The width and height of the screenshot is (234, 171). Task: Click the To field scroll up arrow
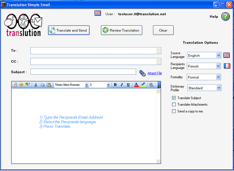(x=158, y=49)
